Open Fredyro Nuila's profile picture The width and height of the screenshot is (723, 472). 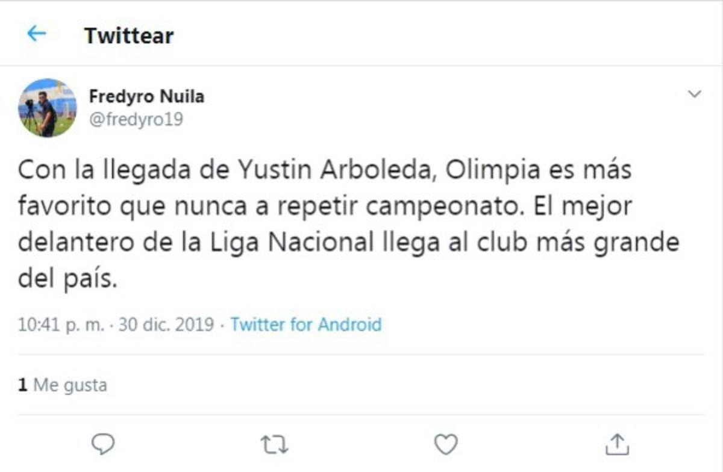point(47,107)
